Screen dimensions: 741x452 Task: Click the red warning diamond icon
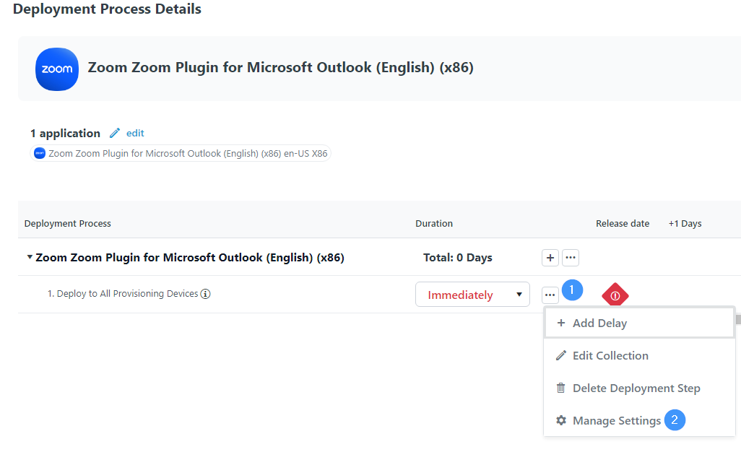coord(615,295)
